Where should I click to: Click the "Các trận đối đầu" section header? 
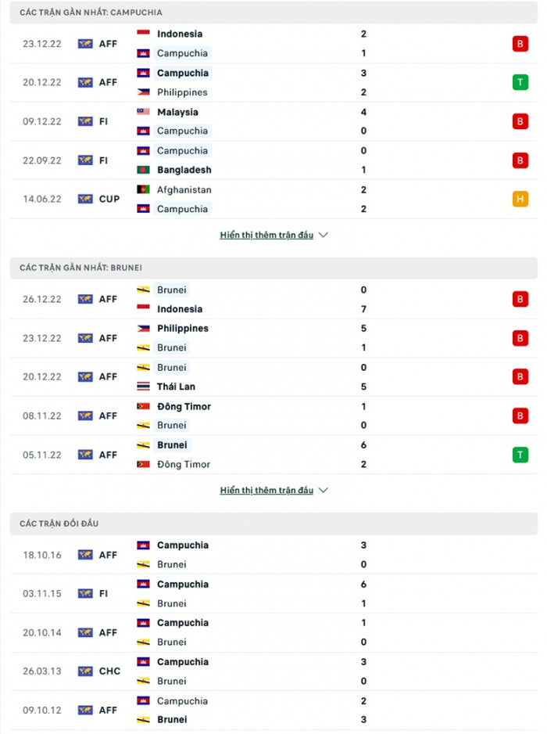point(59,523)
